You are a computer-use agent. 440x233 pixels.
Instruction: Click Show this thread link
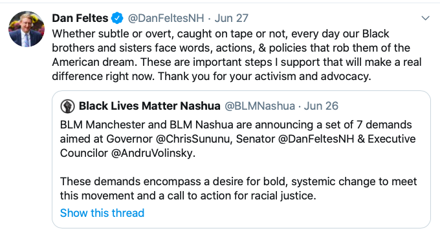pos(102,213)
